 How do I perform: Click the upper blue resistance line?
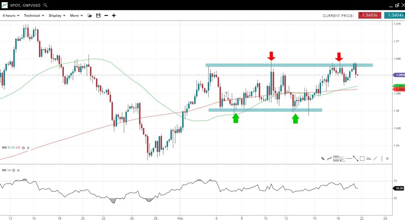(289, 65)
